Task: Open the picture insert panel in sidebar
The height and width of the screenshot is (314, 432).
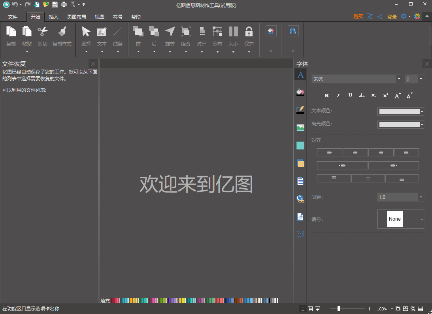Action: click(x=300, y=127)
